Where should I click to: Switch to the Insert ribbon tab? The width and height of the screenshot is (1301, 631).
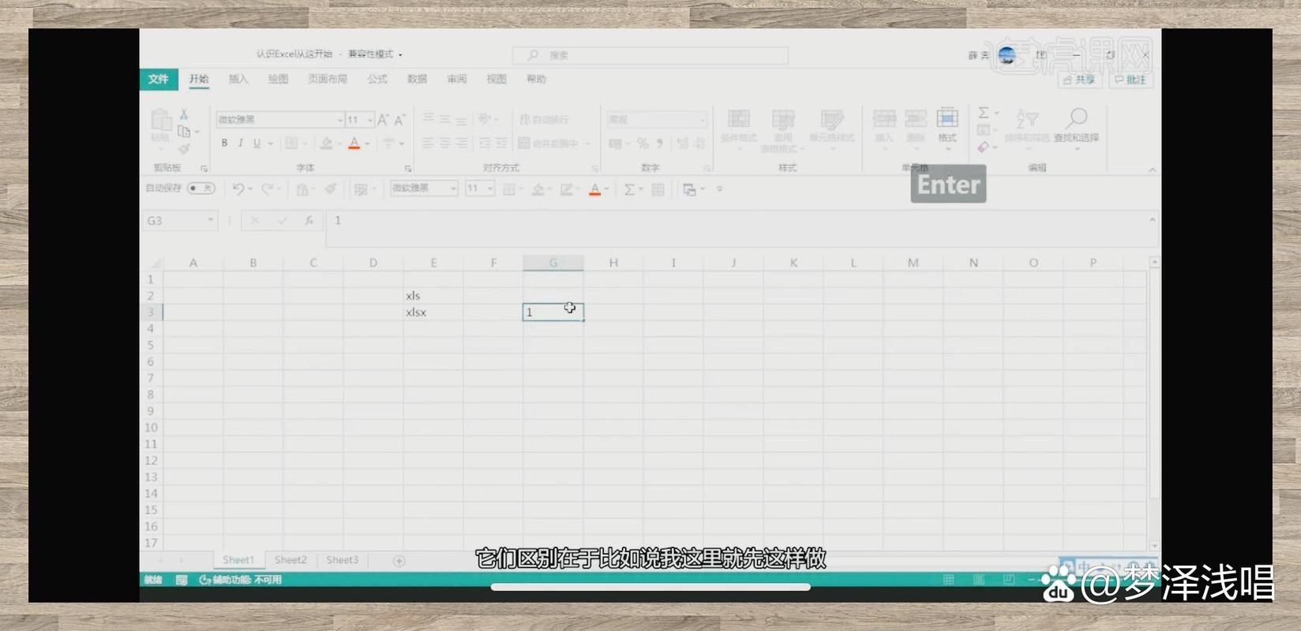[x=238, y=79]
